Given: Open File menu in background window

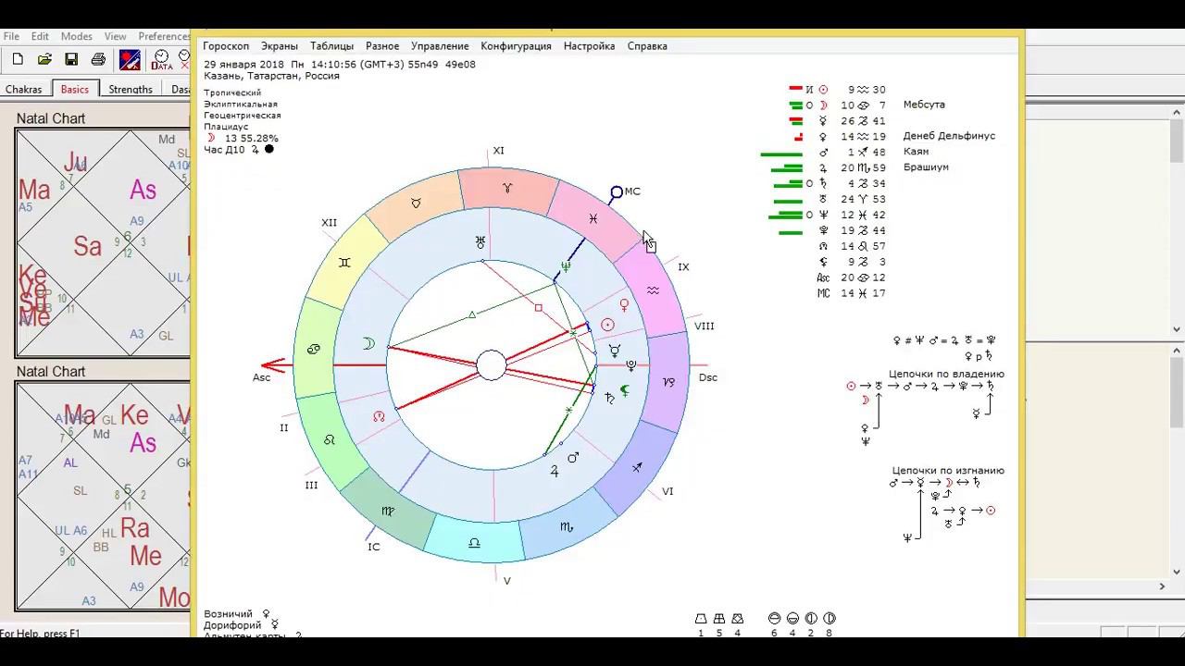Looking at the screenshot, I should [x=11, y=36].
